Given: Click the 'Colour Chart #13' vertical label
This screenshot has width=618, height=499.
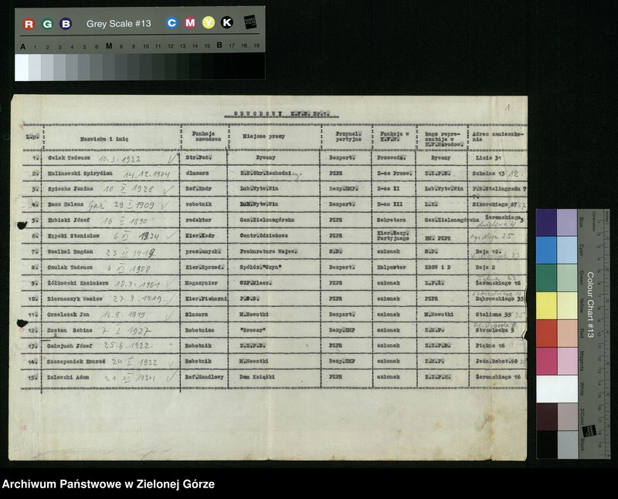Looking at the screenshot, I should tap(589, 305).
